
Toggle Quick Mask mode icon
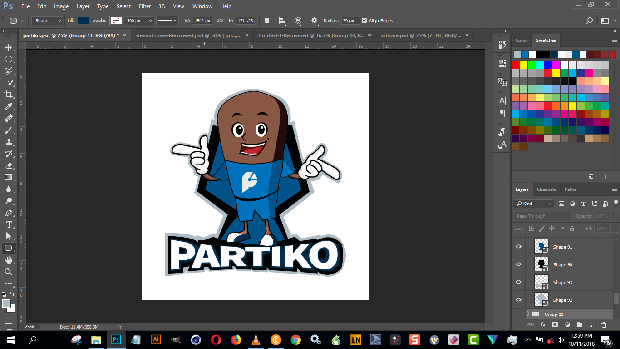coord(9,320)
